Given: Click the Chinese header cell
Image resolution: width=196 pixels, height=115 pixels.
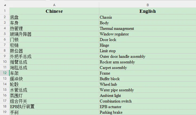Looking at the screenshot, I should [x=54, y=11].
